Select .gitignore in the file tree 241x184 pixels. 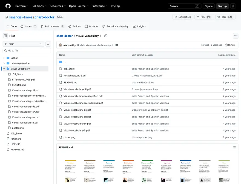point(16,139)
